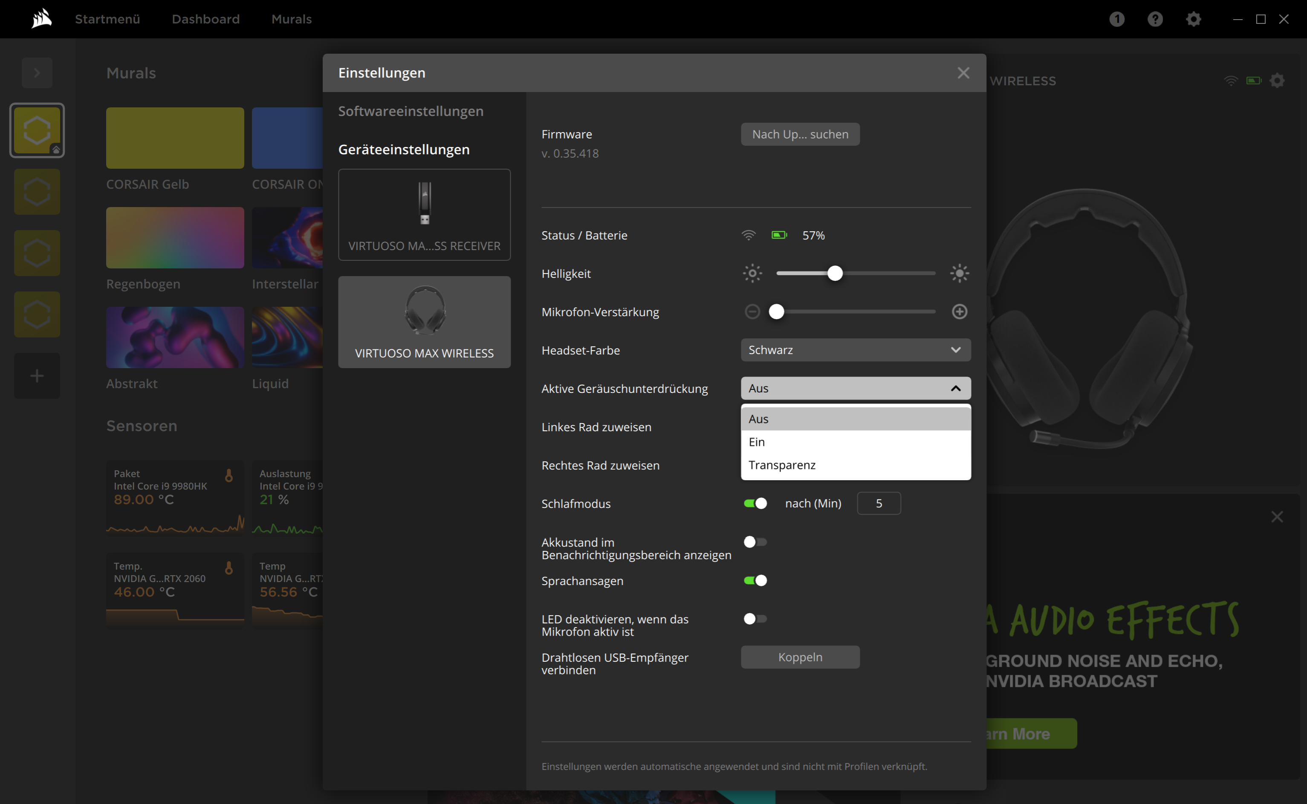Click the green battery icon in the dialog

(779, 235)
